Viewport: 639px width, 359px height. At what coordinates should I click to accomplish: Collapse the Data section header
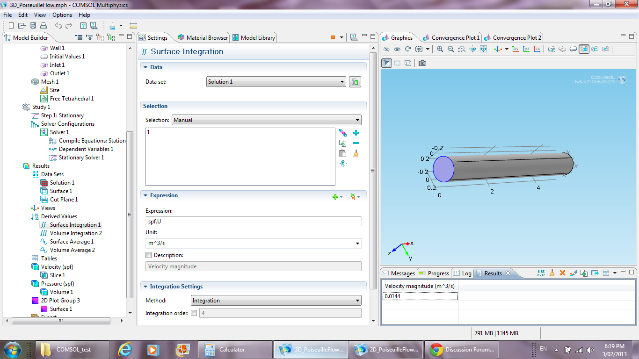[x=254, y=67]
